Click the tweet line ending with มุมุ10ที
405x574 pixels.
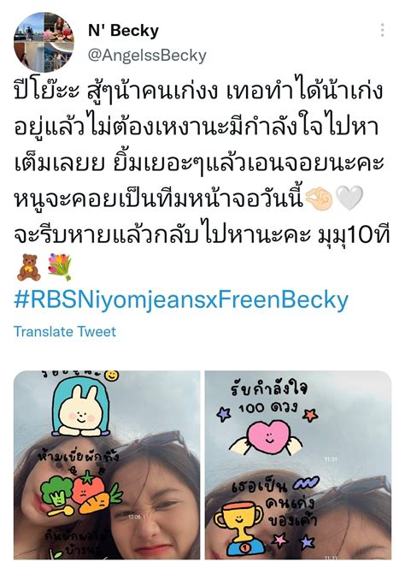click(202, 236)
